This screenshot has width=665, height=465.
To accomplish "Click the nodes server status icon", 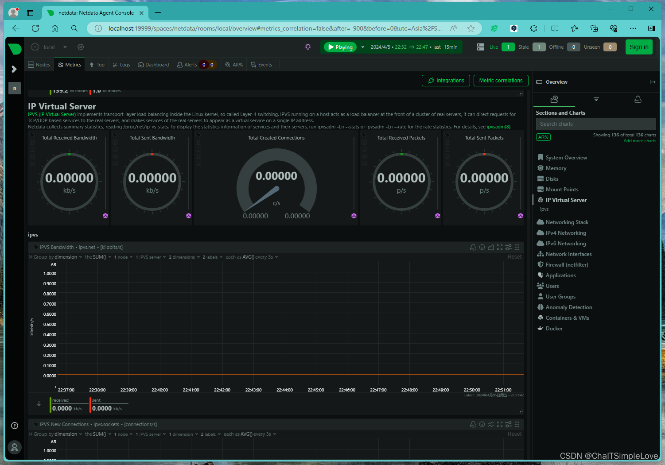I will tap(481, 47).
